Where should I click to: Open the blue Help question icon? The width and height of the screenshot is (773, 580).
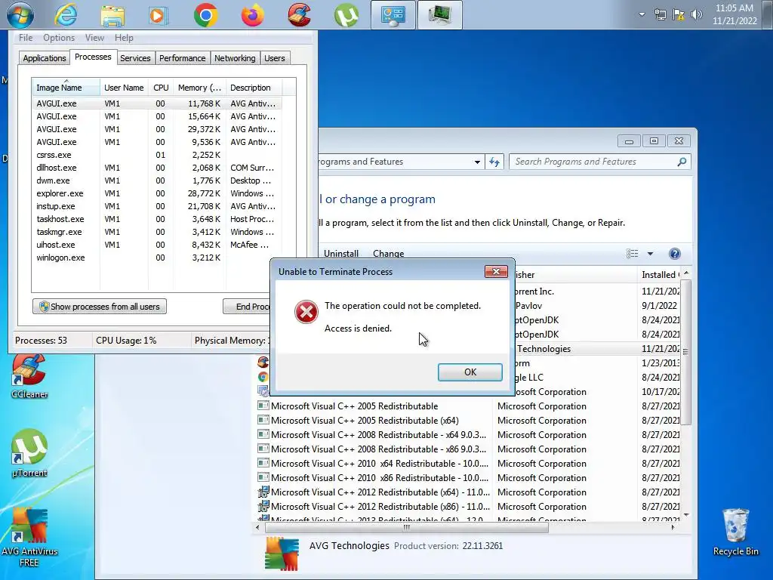tap(674, 254)
